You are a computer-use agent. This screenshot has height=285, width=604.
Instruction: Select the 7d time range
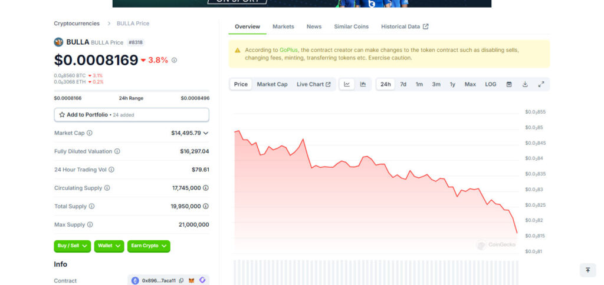403,84
